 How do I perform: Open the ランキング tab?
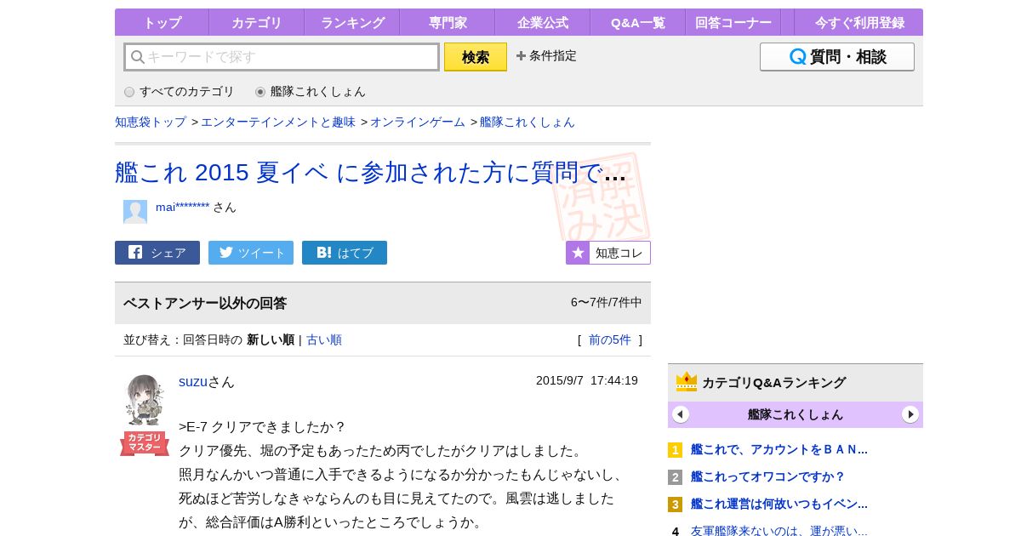click(352, 23)
